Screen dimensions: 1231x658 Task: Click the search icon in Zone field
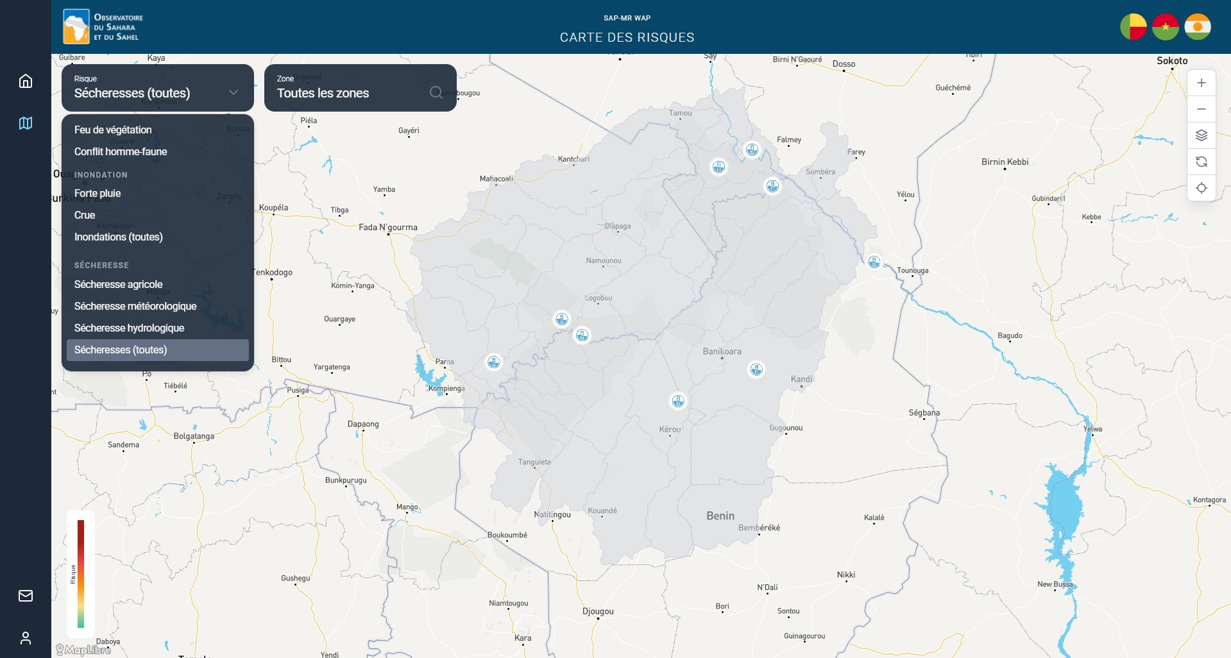436,92
